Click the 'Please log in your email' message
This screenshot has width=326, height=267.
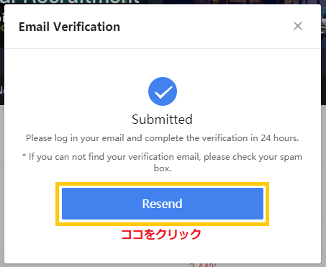click(163, 138)
